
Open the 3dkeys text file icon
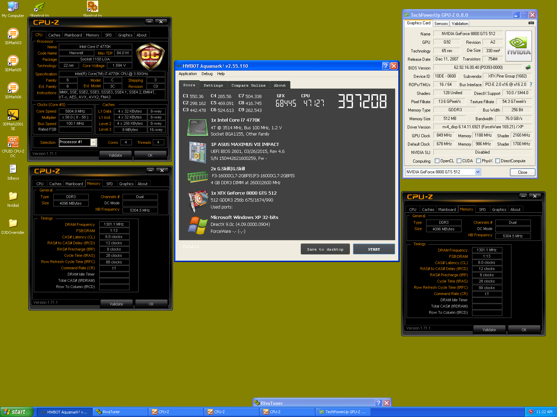pyautogui.click(x=13, y=172)
